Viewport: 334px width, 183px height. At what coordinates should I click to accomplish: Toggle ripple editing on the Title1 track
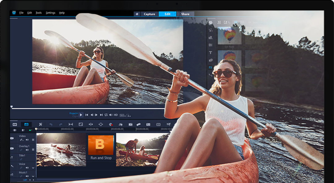coord(21,160)
